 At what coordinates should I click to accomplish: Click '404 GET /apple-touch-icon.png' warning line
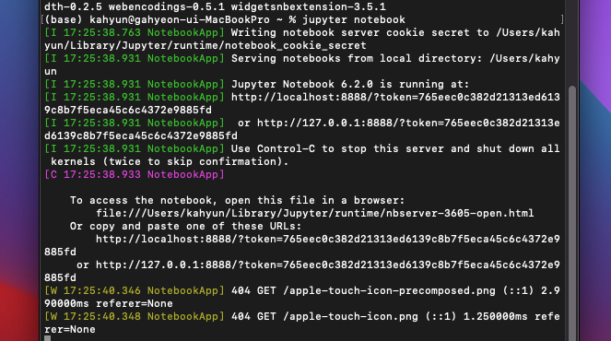click(302, 323)
